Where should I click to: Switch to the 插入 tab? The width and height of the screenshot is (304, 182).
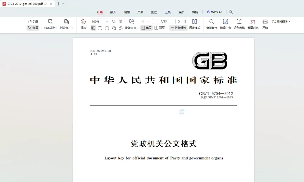point(113,12)
